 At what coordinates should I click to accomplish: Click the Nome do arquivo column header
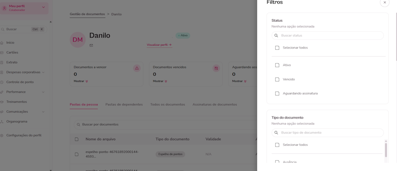(101, 139)
